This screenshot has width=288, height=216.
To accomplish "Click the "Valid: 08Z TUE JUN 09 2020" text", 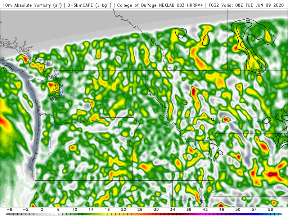I will 253,5.
